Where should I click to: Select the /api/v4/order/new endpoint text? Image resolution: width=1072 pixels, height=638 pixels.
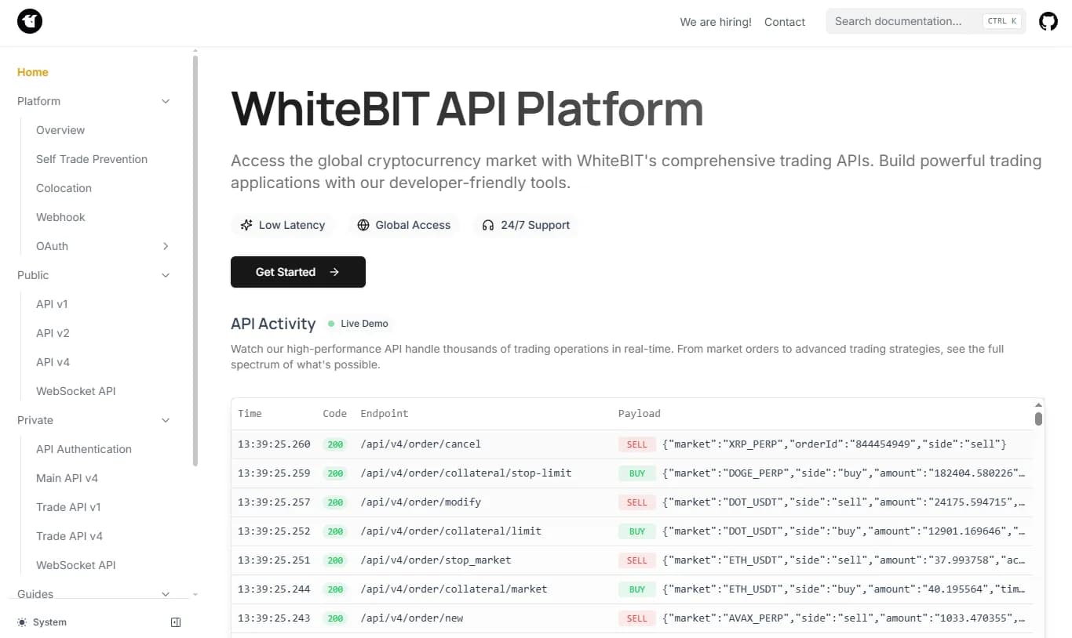[x=412, y=618]
